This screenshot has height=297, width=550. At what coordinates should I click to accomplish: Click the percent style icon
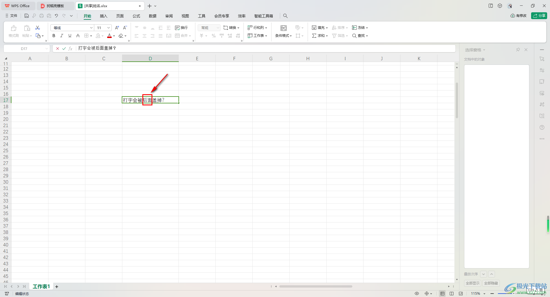[x=214, y=36]
